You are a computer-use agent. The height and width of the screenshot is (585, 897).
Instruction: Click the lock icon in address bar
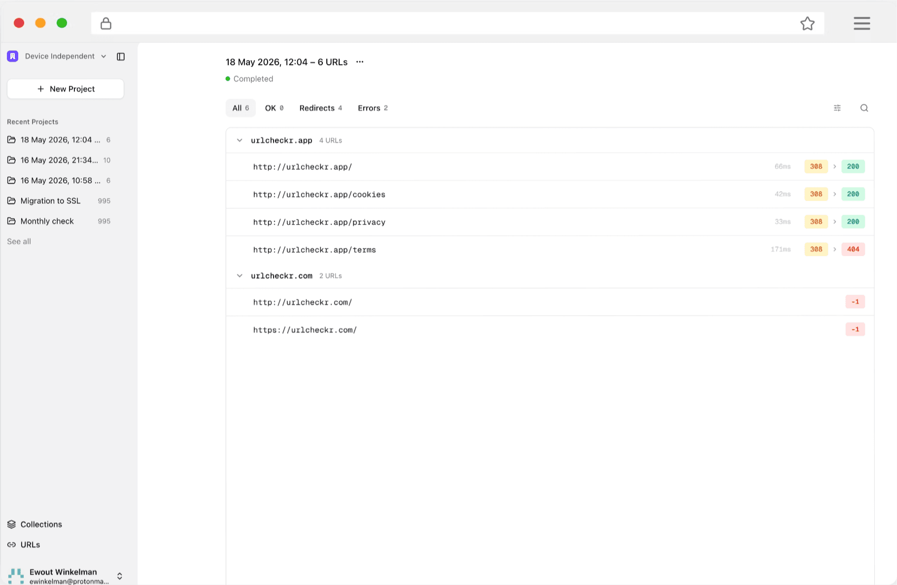106,23
